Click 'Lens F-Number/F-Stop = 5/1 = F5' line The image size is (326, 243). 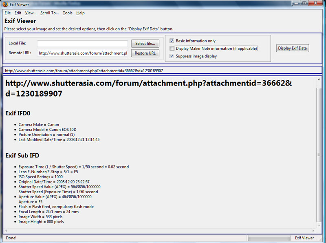click(x=48, y=172)
